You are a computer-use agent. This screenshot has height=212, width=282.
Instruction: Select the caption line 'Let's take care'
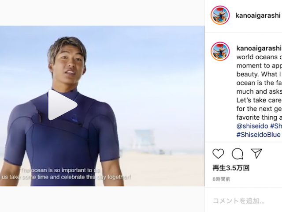click(x=259, y=100)
